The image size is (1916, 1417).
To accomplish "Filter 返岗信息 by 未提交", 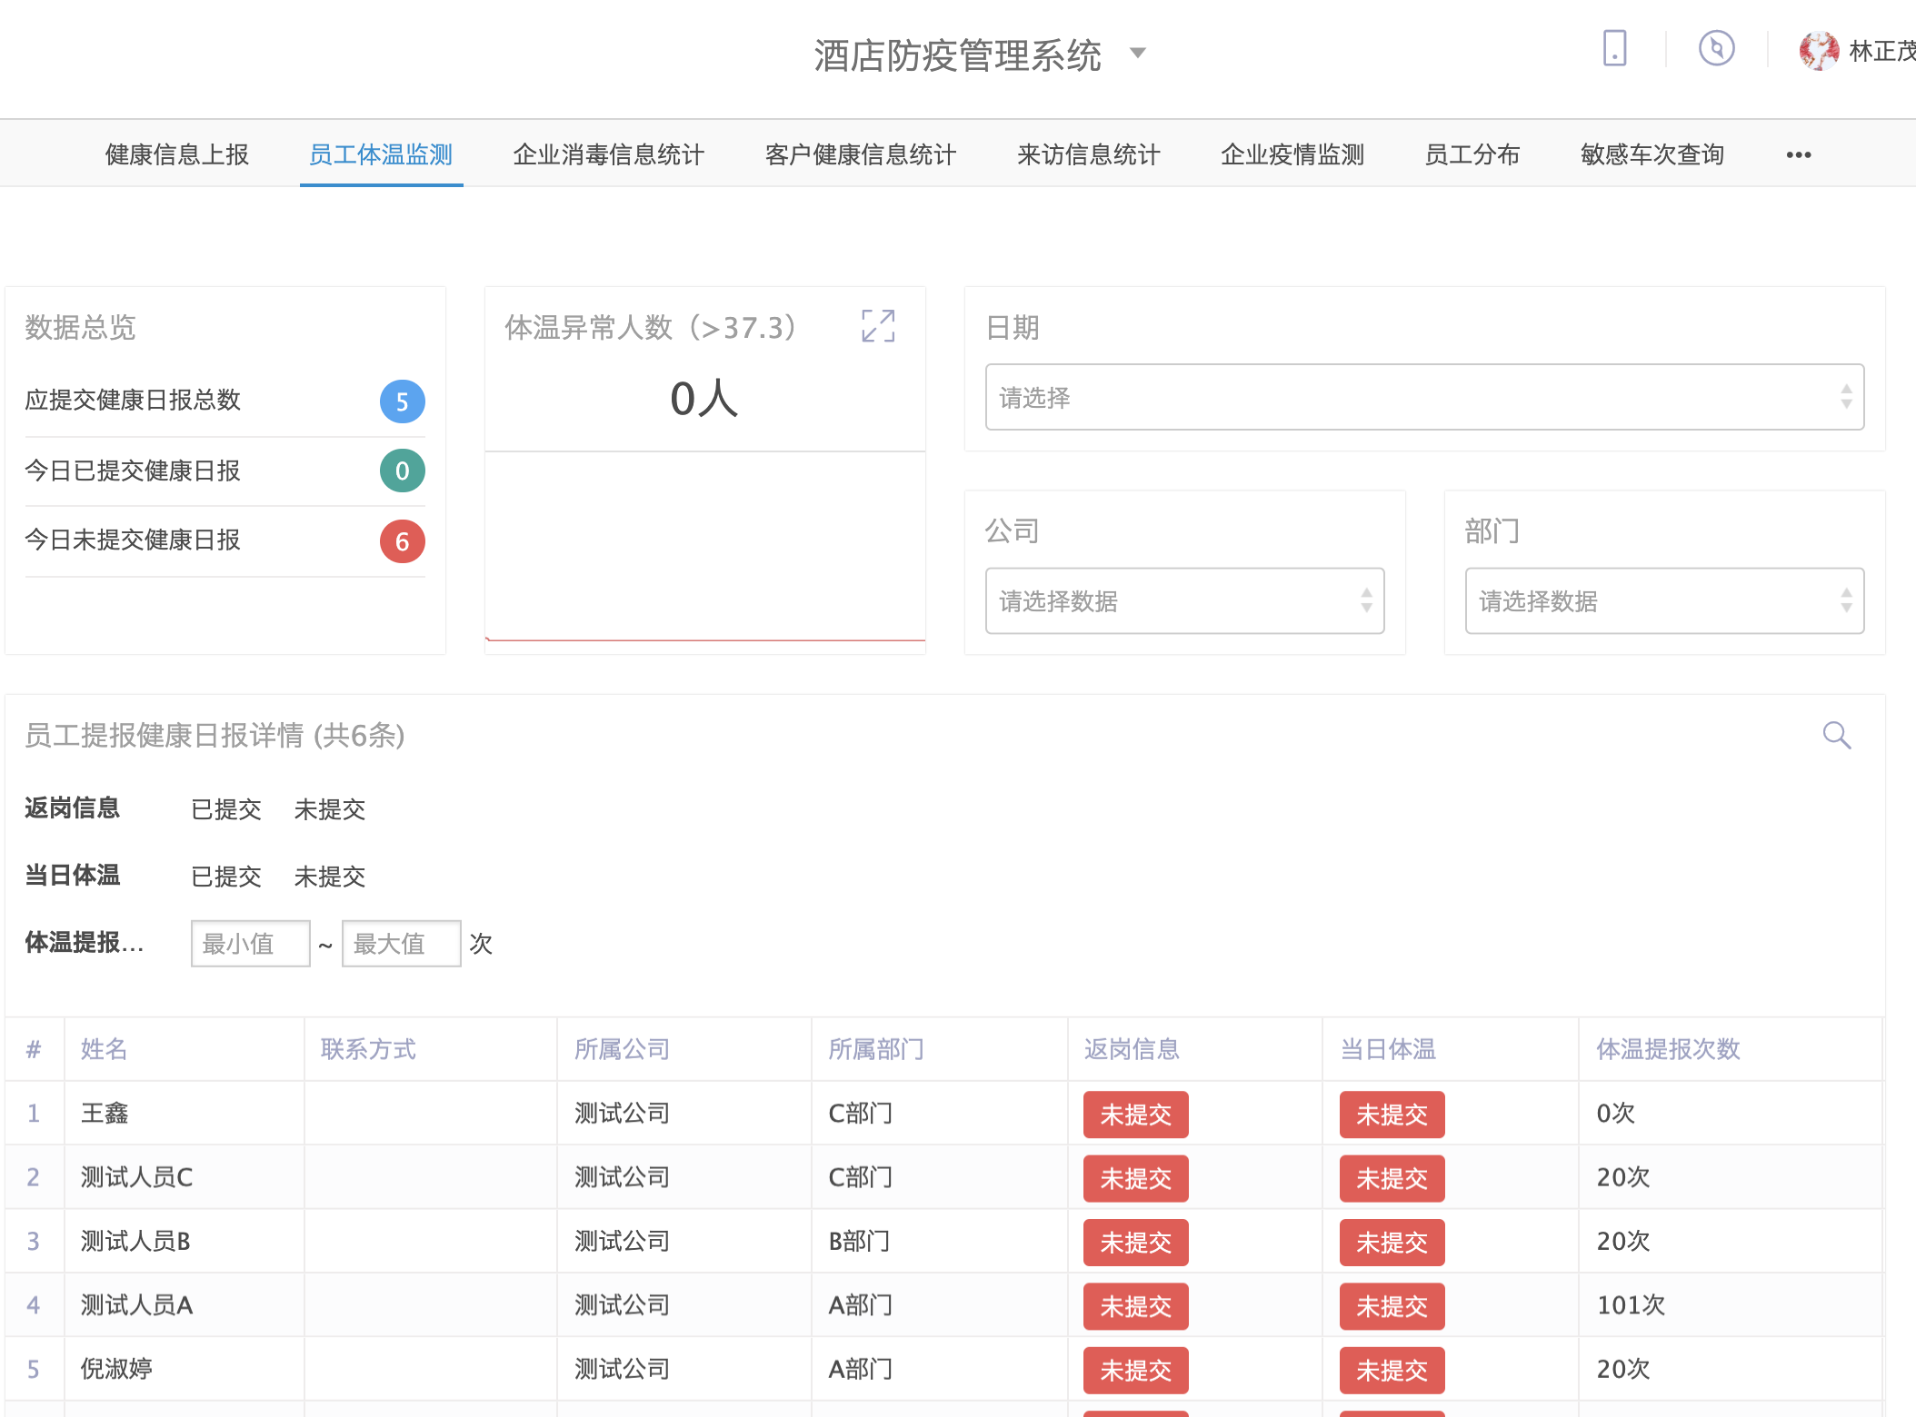I will point(330,808).
